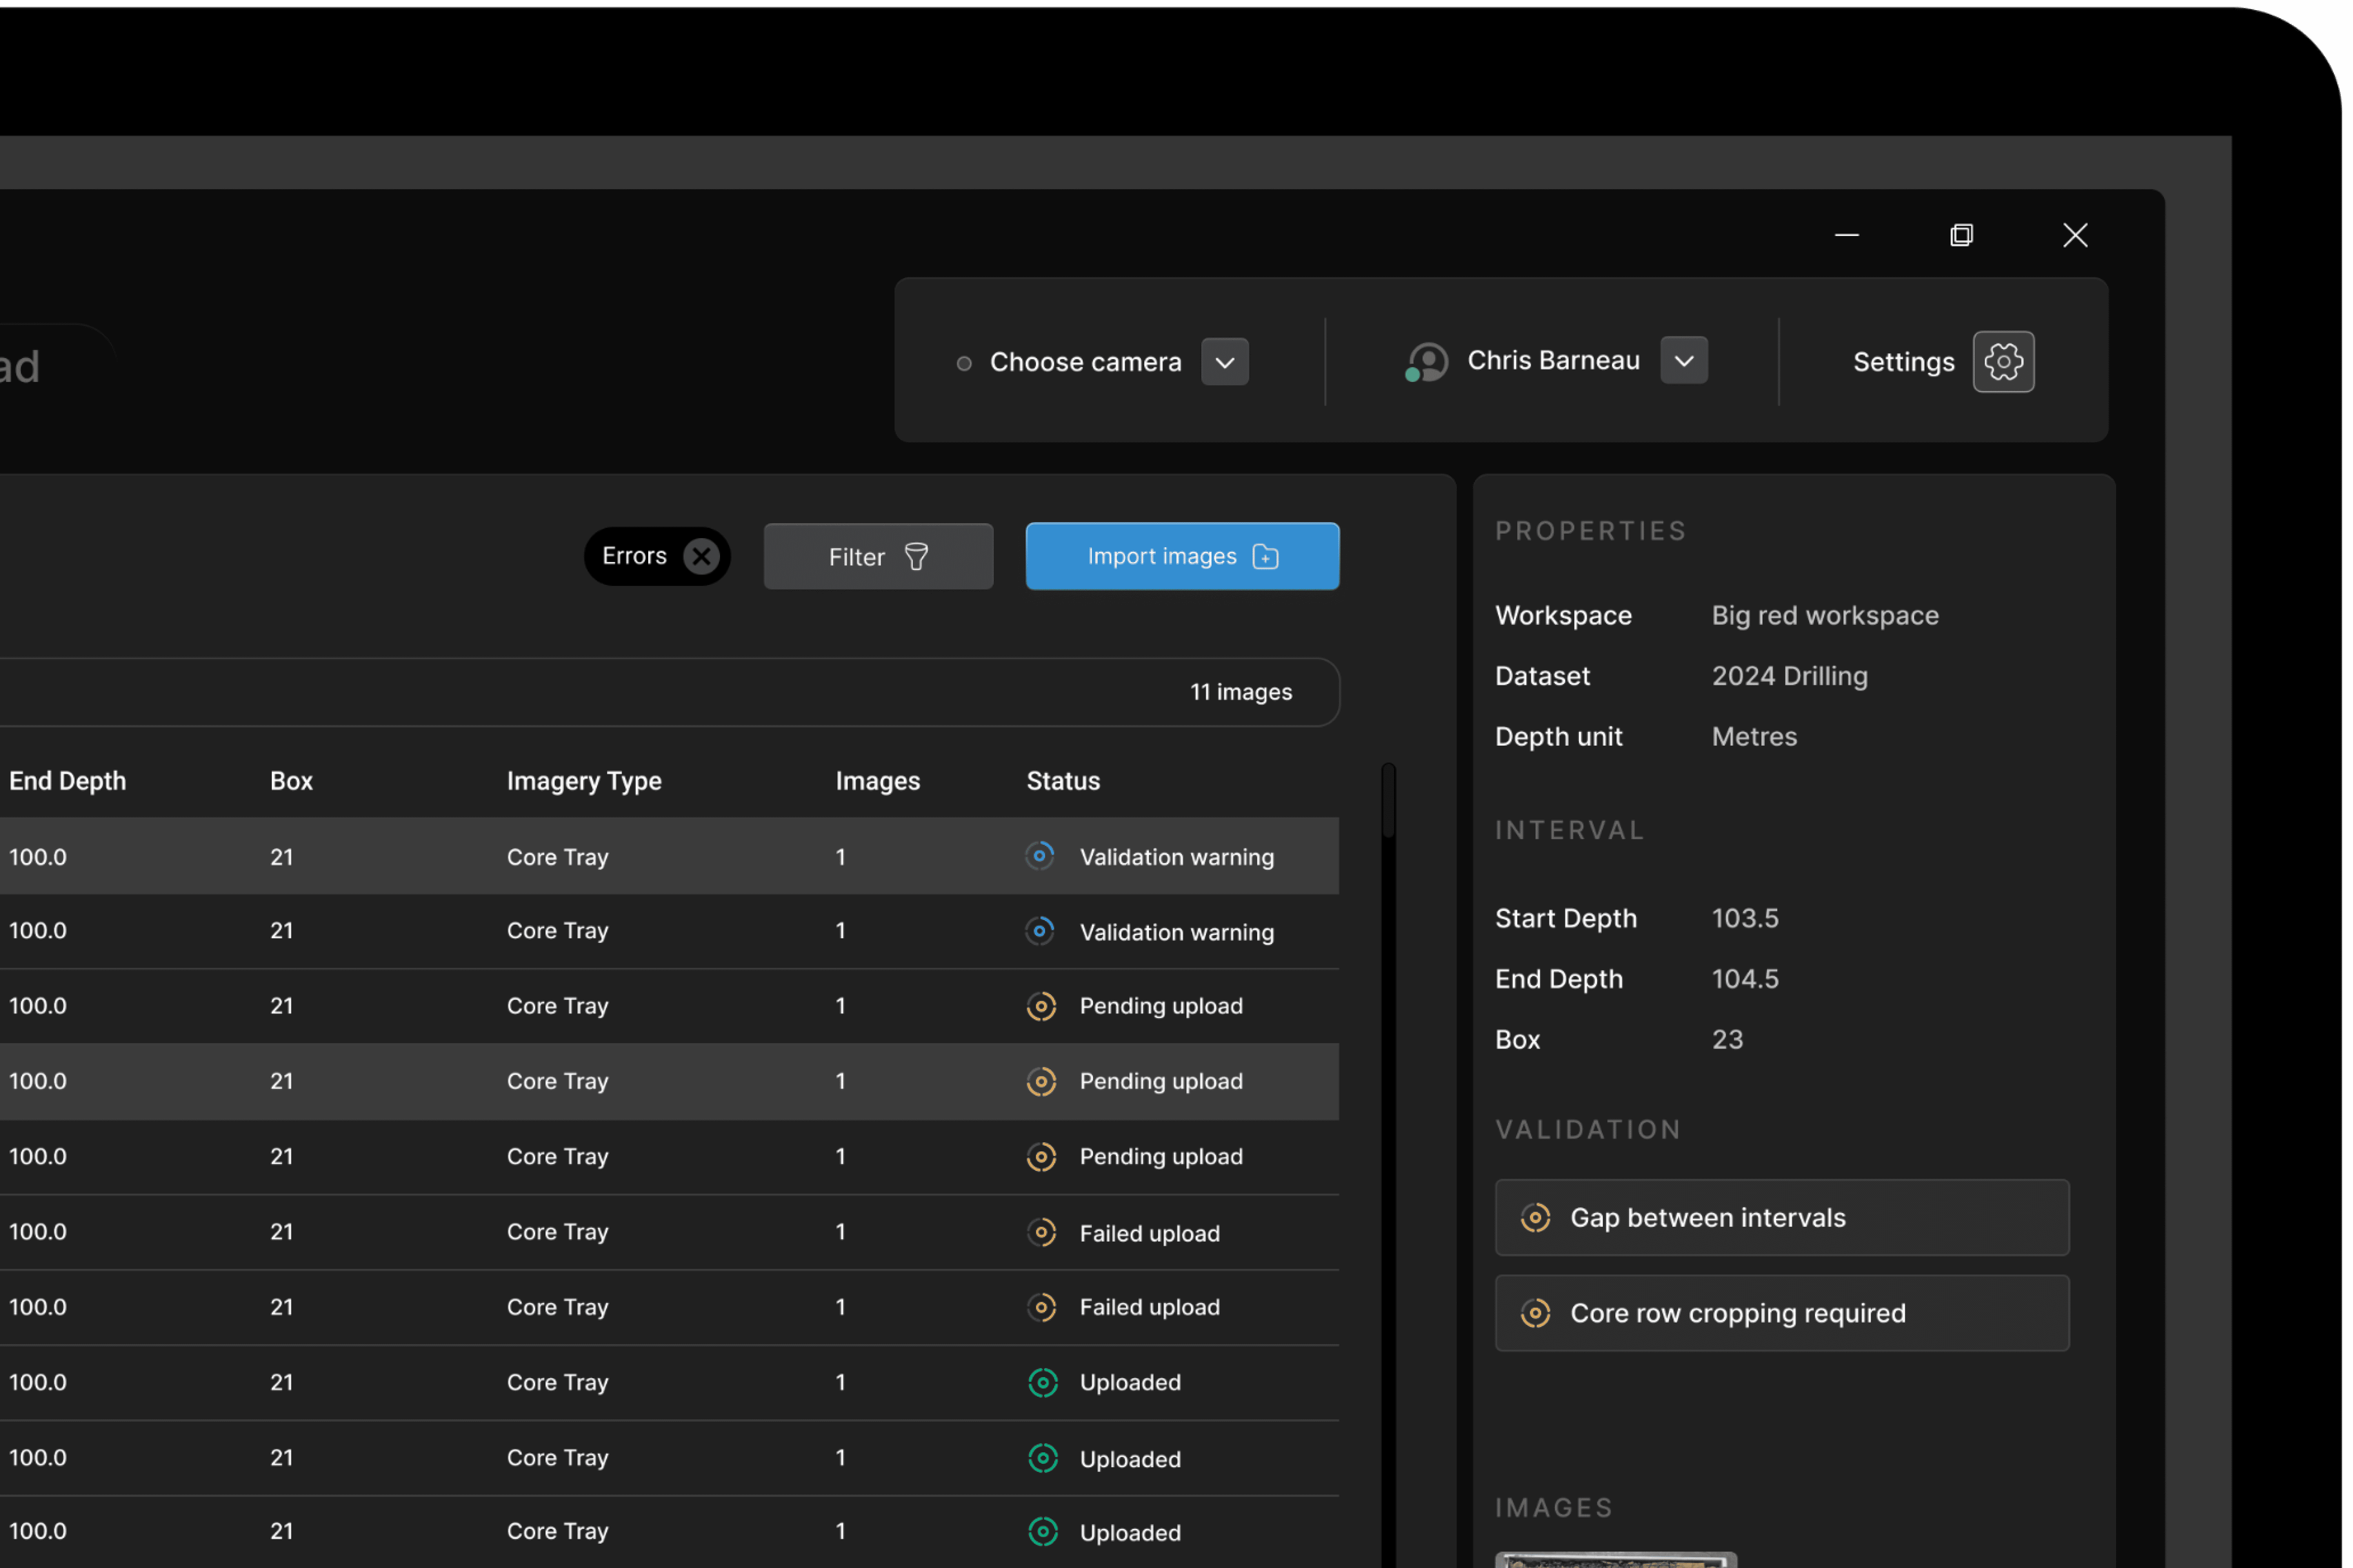The width and height of the screenshot is (2353, 1568).
Task: Expand the Choose camera dropdown
Action: tap(1224, 362)
